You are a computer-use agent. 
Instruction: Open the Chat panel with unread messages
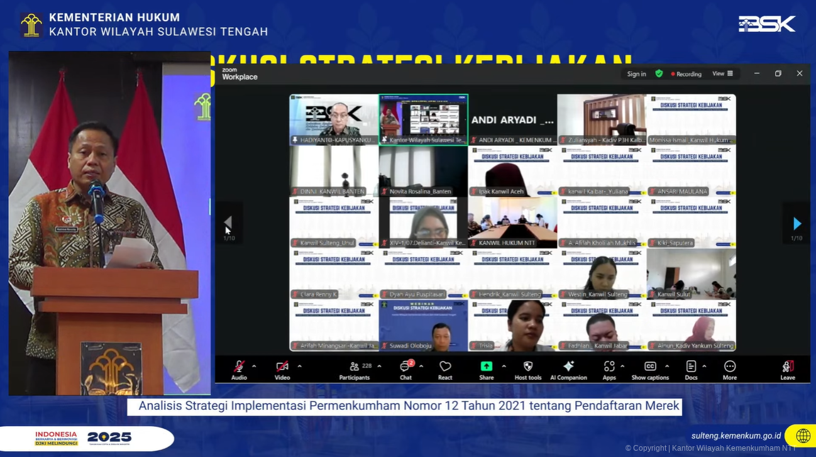click(x=405, y=369)
